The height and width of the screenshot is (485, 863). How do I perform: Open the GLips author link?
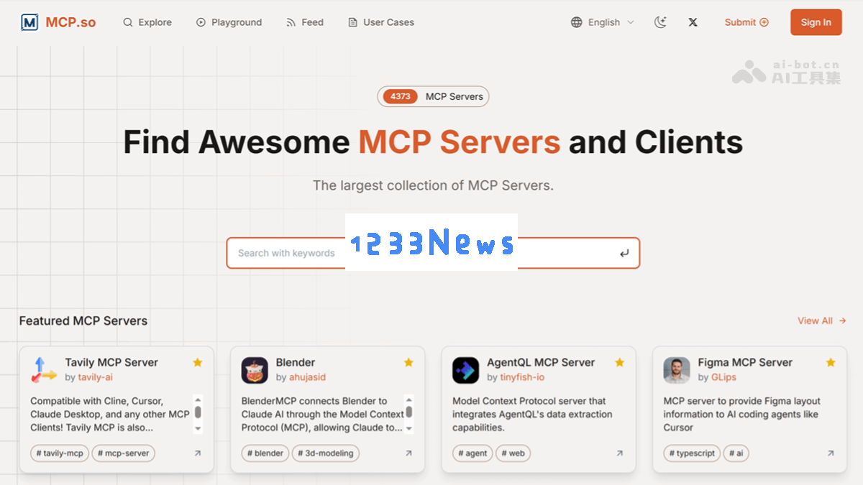pos(723,377)
